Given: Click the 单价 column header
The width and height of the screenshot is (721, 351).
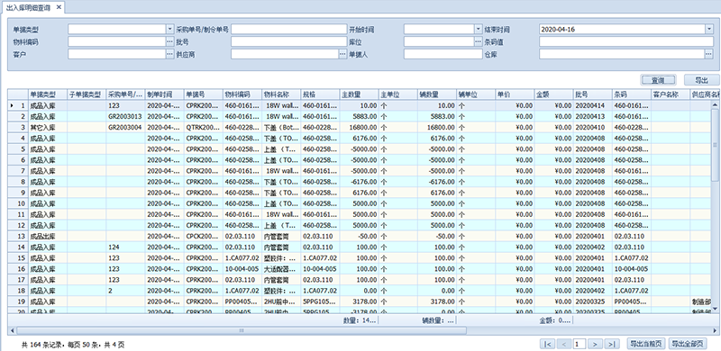Looking at the screenshot, I should [515, 94].
